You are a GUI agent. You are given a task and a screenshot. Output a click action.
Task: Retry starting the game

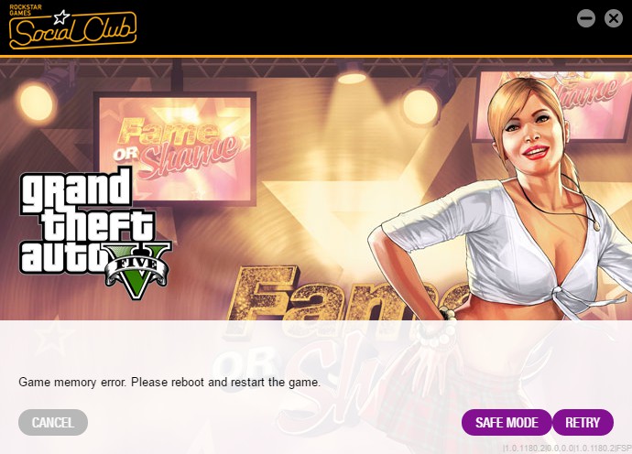click(583, 423)
